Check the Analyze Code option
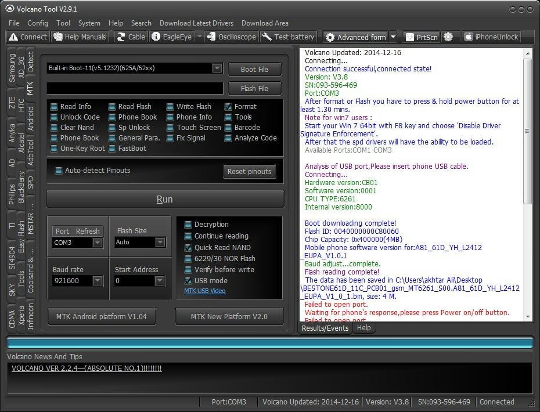Image resolution: width=540 pixels, height=412 pixels. point(228,138)
